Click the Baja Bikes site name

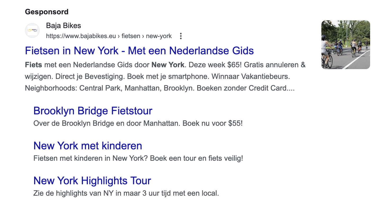click(64, 26)
